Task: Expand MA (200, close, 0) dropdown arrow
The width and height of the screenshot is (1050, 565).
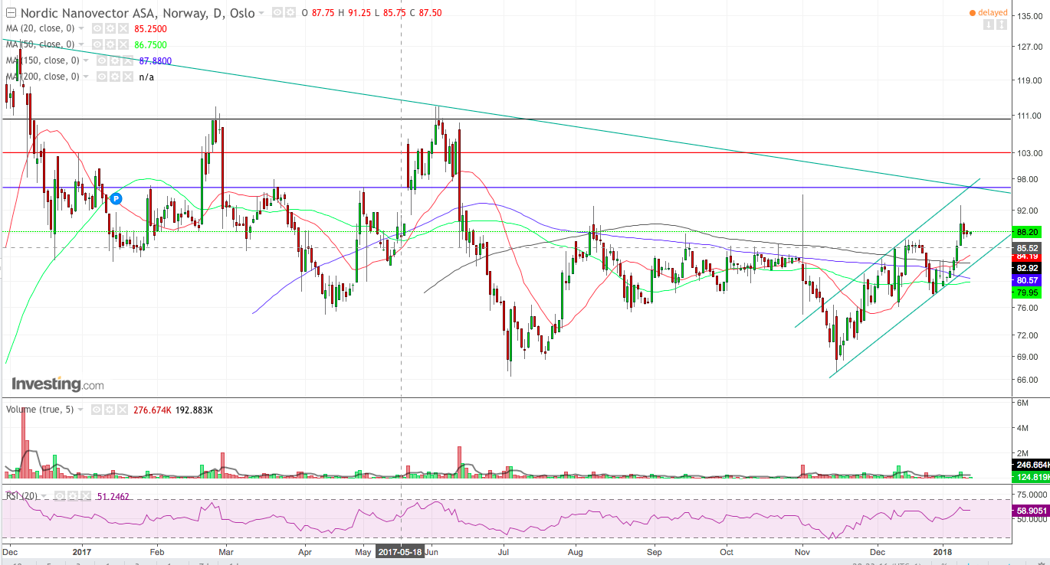Action: pyautogui.click(x=86, y=77)
